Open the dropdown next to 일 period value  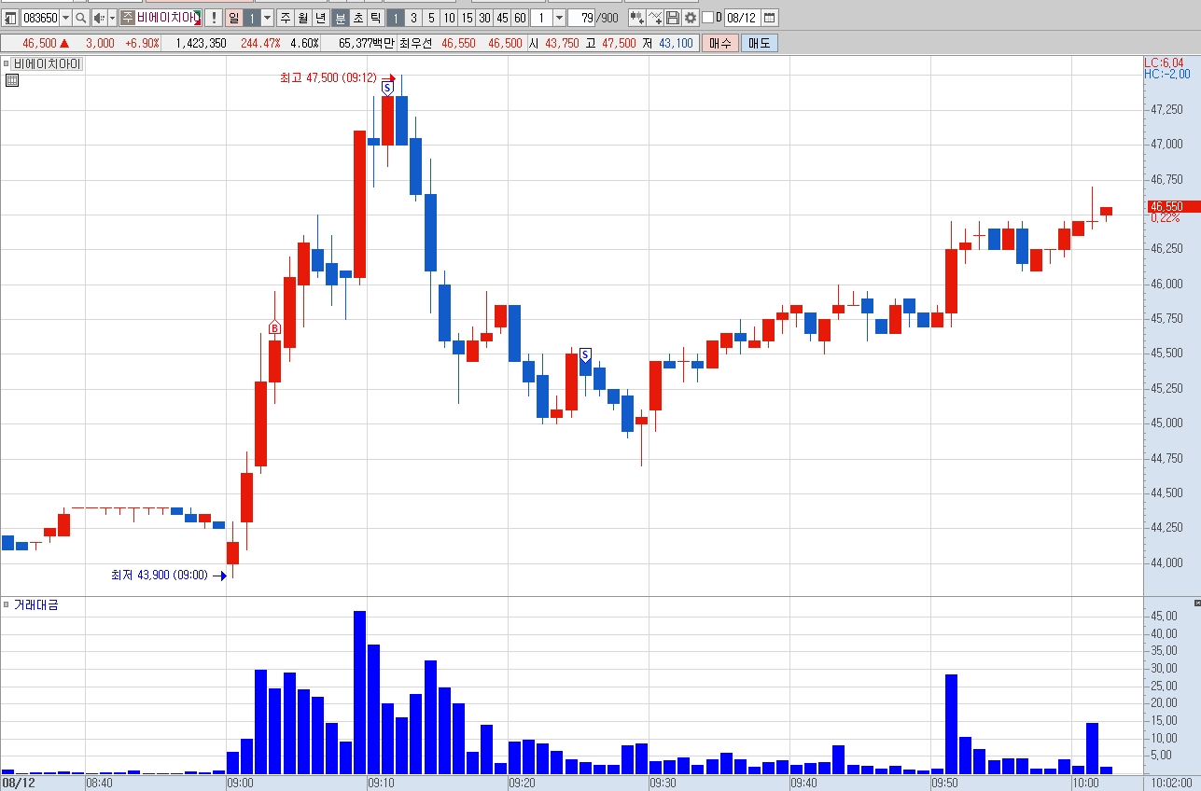(x=267, y=18)
